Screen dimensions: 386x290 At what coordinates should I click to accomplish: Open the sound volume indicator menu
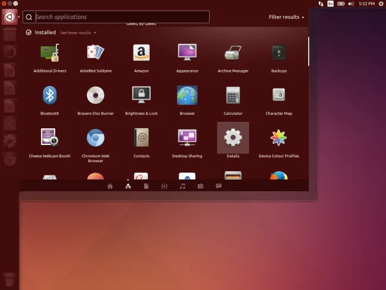point(352,4)
